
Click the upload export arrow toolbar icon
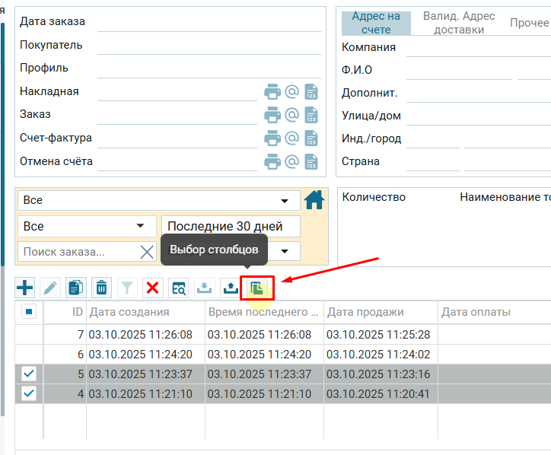click(230, 288)
